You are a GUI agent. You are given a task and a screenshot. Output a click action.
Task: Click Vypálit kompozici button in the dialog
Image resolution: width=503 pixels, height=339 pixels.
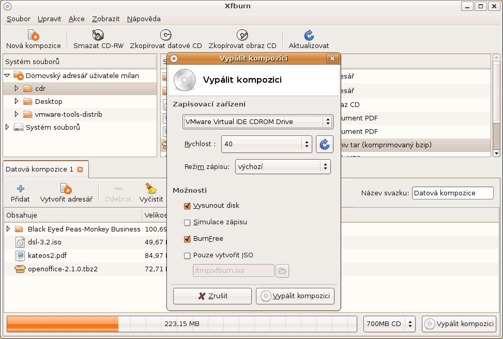tap(295, 296)
